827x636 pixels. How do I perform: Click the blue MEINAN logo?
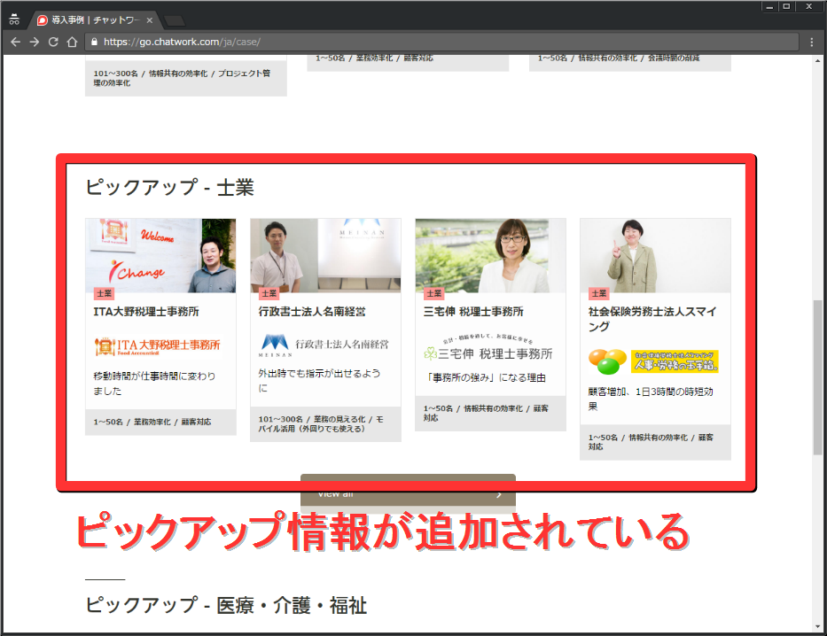[x=324, y=345]
